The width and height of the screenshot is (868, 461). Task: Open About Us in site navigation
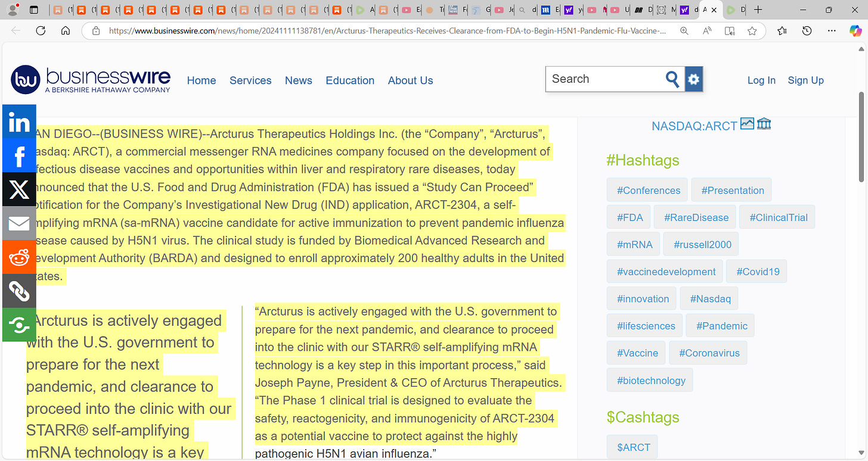point(411,80)
